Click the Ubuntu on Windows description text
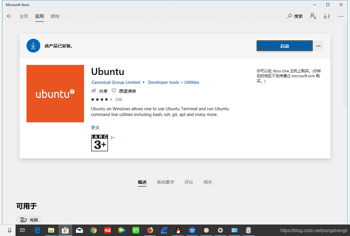Image resolution: width=350 pixels, height=236 pixels. pyautogui.click(x=160, y=112)
